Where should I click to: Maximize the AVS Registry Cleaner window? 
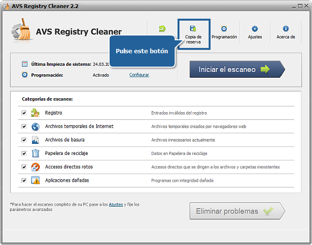300,6
